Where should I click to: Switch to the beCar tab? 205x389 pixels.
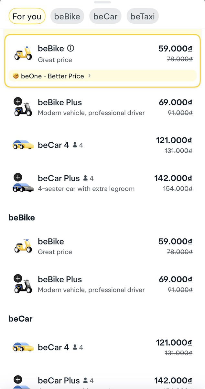pos(105,17)
